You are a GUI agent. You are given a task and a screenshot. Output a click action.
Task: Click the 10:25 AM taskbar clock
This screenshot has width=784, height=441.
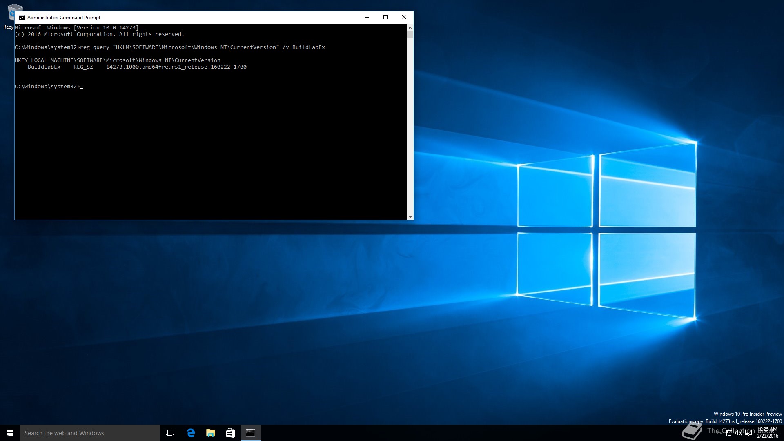point(768,433)
